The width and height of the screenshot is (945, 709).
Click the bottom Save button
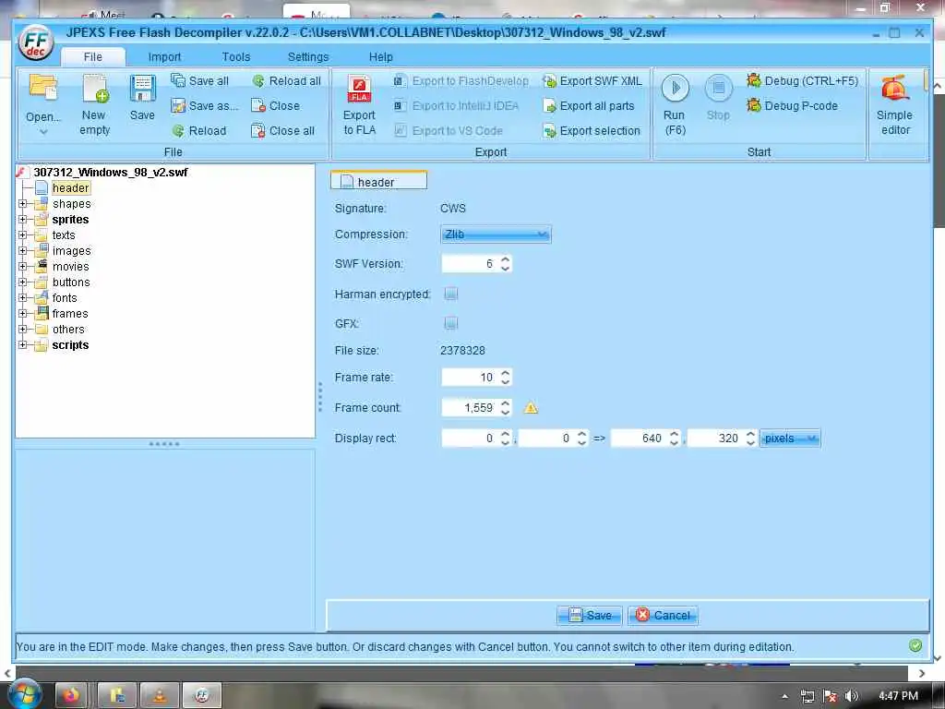[x=590, y=616]
